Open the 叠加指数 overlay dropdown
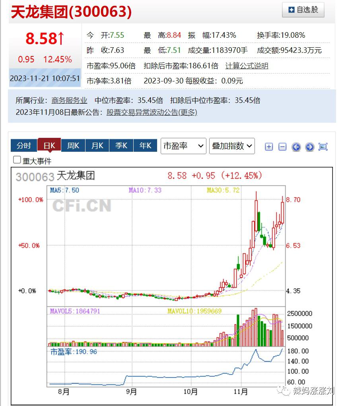The height and width of the screenshot is (406, 346). coord(232,146)
